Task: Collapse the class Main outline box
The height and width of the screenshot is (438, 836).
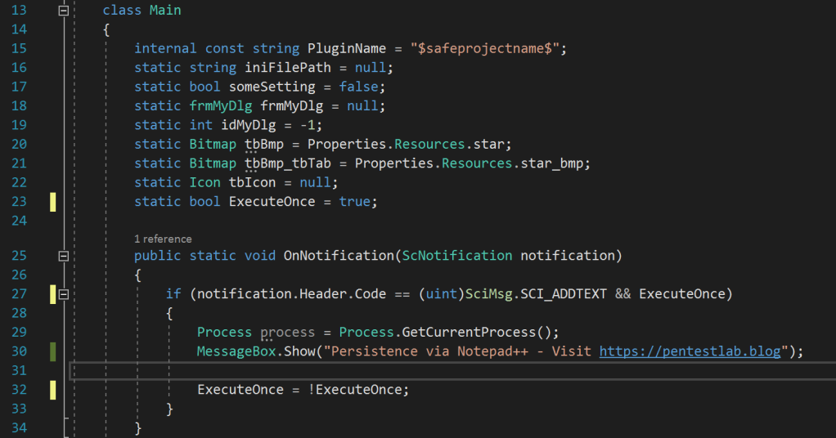Action: click(63, 11)
